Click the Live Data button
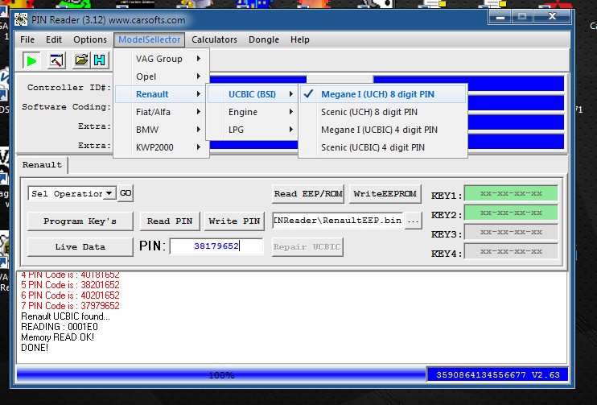This screenshot has width=597, height=405. (80, 247)
